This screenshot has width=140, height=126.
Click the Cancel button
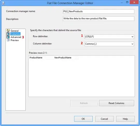[104, 119]
